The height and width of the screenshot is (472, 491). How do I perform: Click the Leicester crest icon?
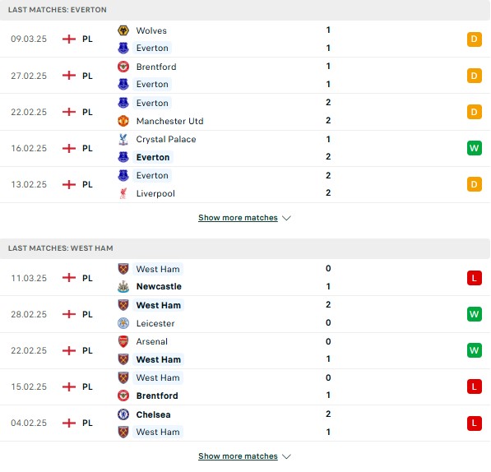point(123,323)
